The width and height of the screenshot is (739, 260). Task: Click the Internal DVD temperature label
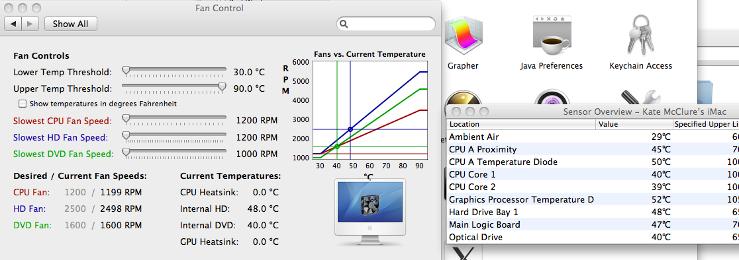pos(208,225)
